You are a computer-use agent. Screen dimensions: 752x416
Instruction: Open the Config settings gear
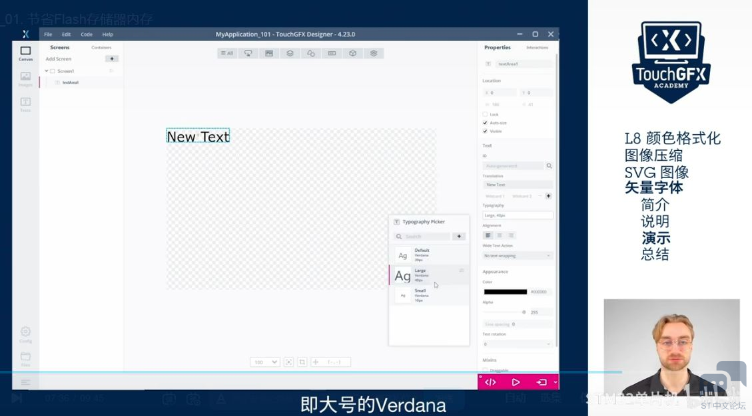pos(25,334)
